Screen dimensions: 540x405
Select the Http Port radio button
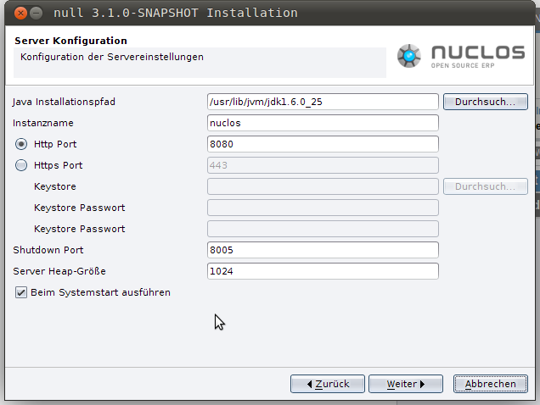click(21, 144)
